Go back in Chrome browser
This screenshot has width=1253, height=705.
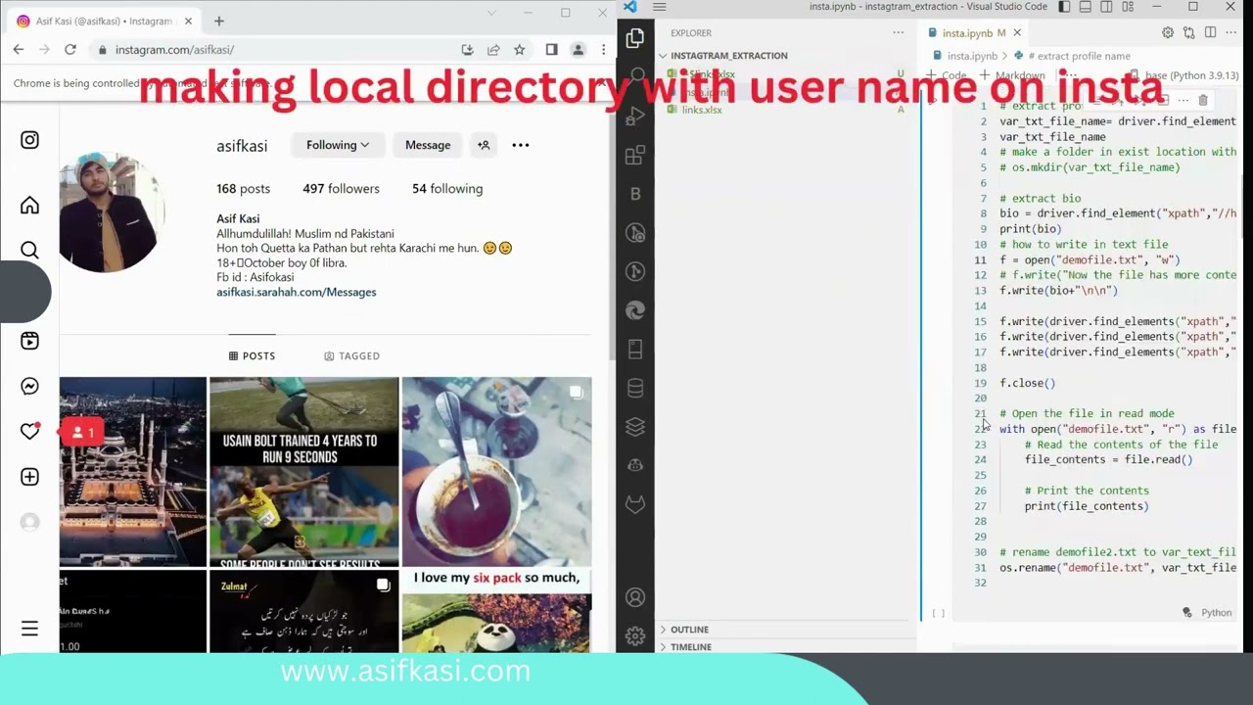point(19,50)
